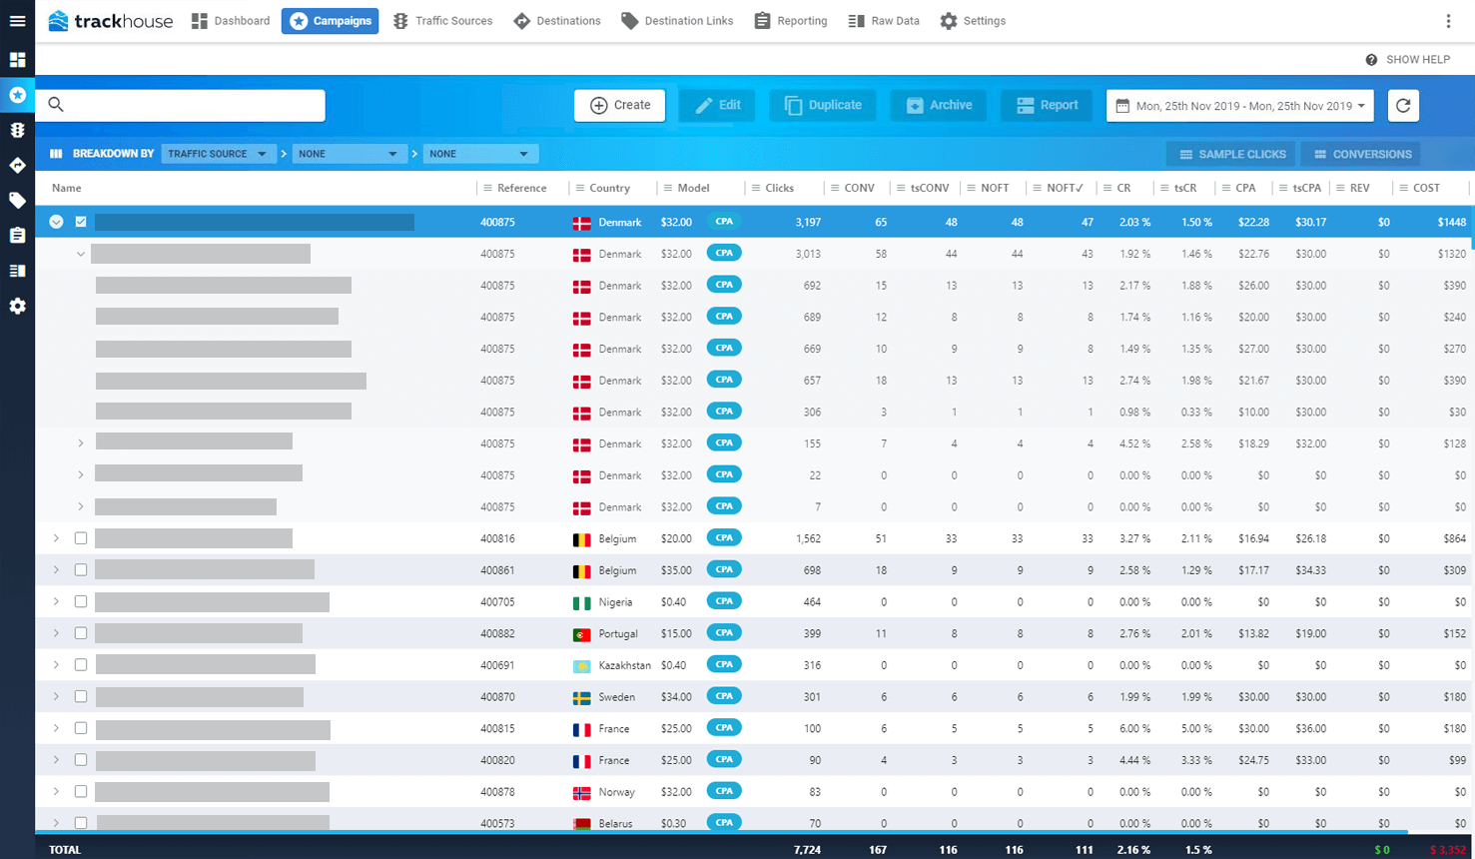
Task: Click the horizontal scrollbar below the table
Action: point(721,831)
